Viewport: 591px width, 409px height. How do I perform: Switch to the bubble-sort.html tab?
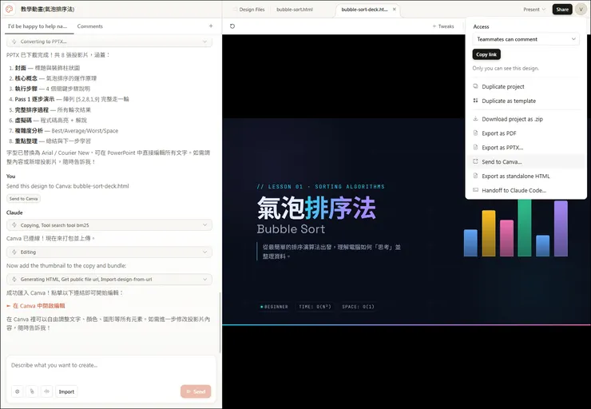pyautogui.click(x=295, y=10)
